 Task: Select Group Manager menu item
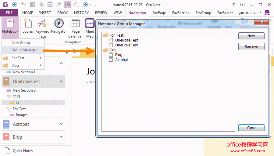(x=24, y=50)
